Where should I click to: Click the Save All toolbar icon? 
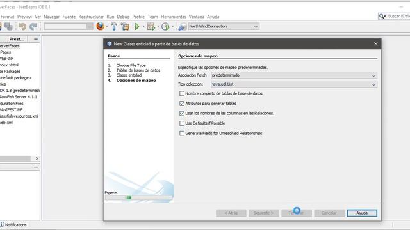click(x=8, y=26)
